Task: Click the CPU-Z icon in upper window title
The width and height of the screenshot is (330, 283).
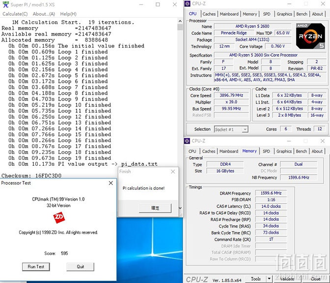Action: click(187, 4)
